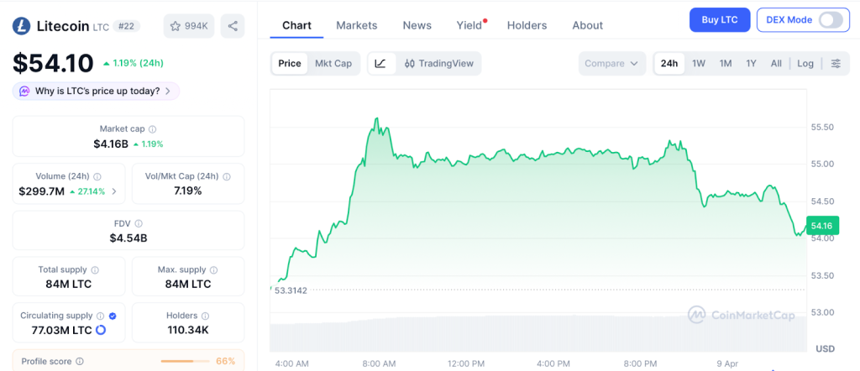Click the Buy LTC button

click(719, 20)
